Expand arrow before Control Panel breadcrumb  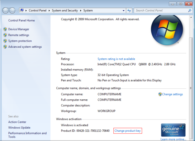coord(26,11)
